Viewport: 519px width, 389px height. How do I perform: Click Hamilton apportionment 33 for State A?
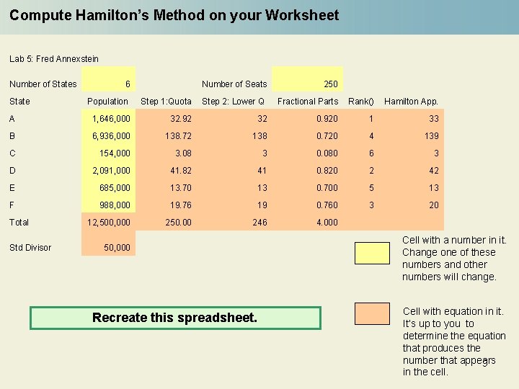[x=434, y=118]
